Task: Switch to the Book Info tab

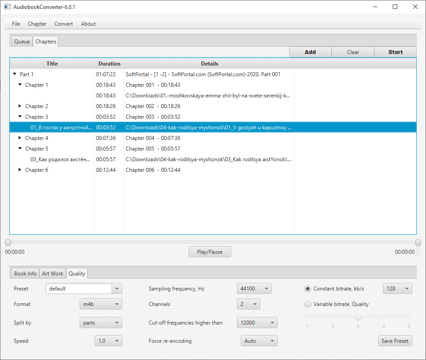Action: click(25, 273)
